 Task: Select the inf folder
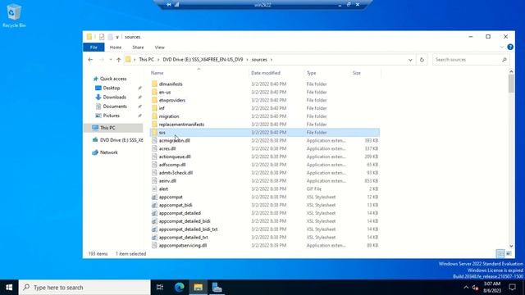pyautogui.click(x=162, y=108)
